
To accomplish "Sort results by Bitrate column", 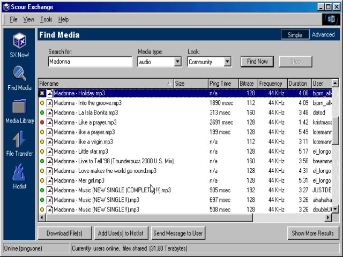I will 248,84.
